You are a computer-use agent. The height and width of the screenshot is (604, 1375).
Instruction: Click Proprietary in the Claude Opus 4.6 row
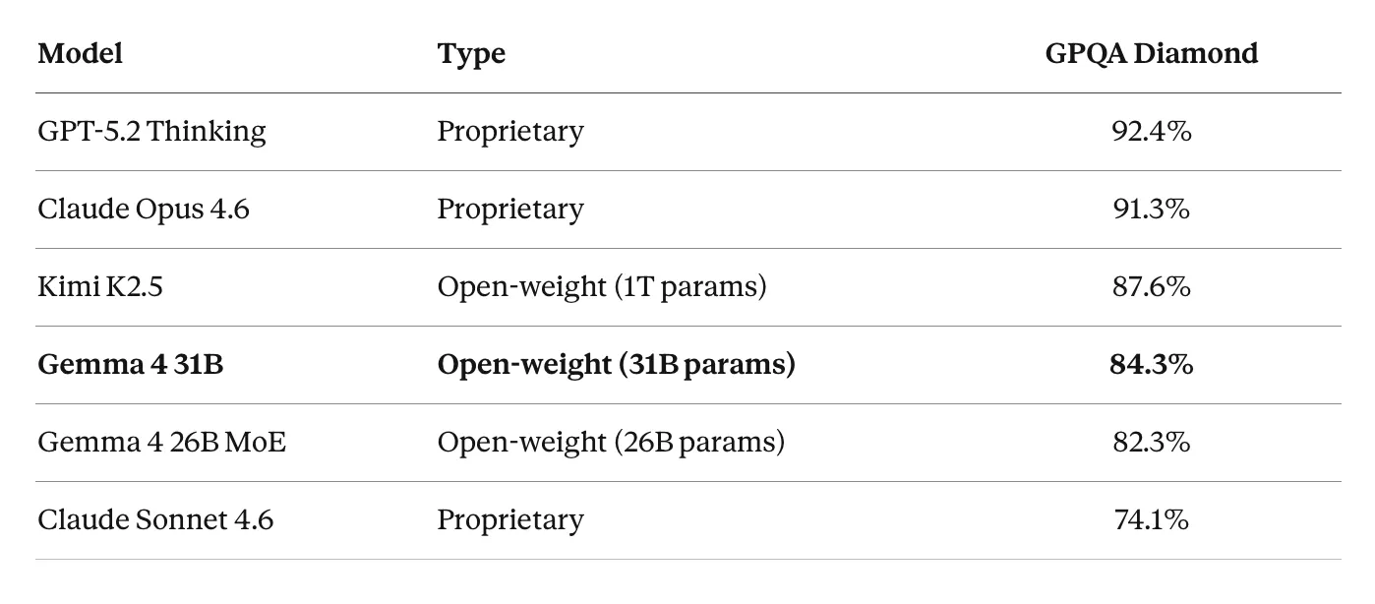(509, 209)
